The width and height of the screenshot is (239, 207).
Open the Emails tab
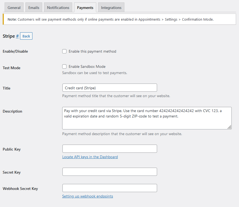34,8
